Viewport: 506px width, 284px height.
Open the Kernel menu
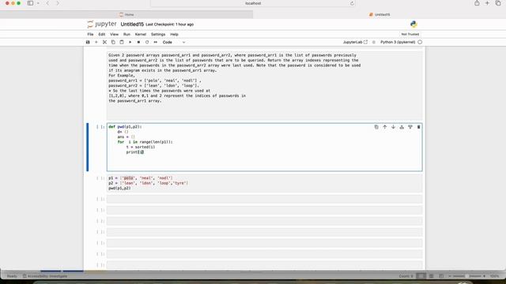point(141,34)
